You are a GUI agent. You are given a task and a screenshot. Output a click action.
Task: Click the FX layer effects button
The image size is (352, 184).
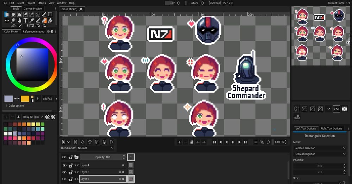[x=112, y=142]
